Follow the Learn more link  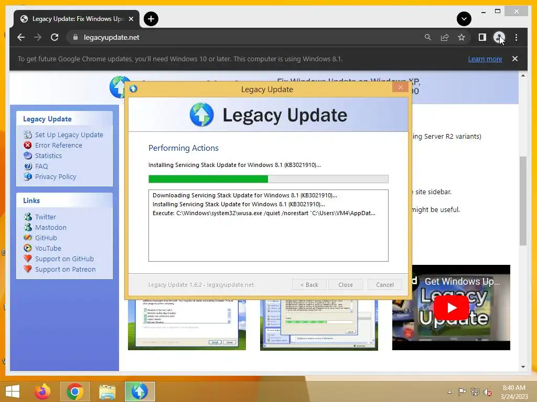[x=485, y=59]
